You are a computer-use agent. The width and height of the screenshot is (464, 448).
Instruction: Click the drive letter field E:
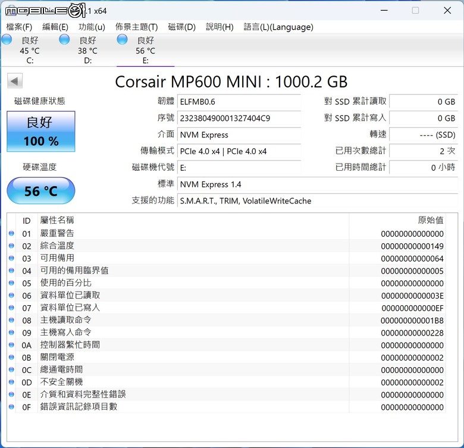(x=239, y=168)
